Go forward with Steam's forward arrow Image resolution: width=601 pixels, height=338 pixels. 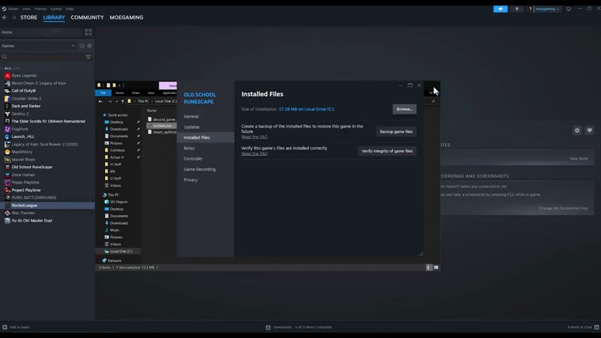pyautogui.click(x=14, y=17)
